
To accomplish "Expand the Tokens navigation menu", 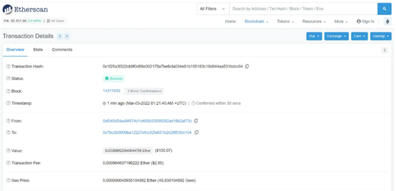I will click(x=285, y=22).
